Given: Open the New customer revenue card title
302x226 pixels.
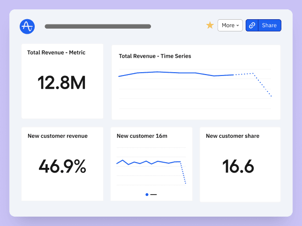Looking at the screenshot, I should coord(58,136).
